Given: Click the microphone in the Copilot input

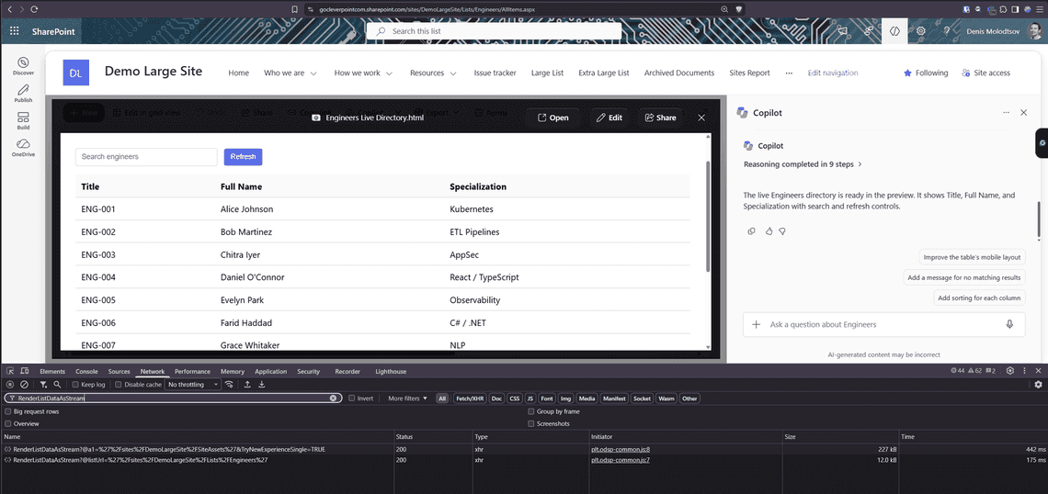Looking at the screenshot, I should (1009, 324).
